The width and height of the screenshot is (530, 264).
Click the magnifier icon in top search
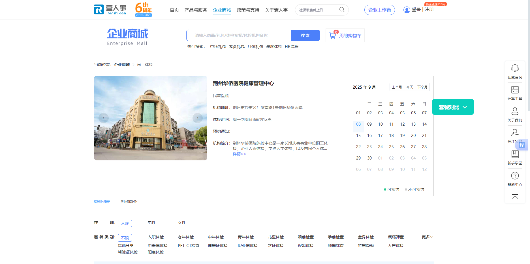coord(342,10)
